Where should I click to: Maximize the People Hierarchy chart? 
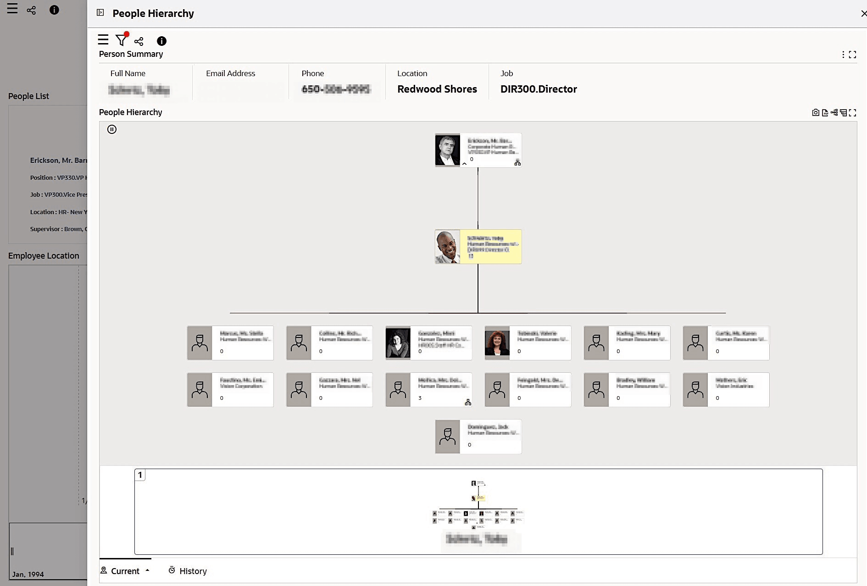853,113
